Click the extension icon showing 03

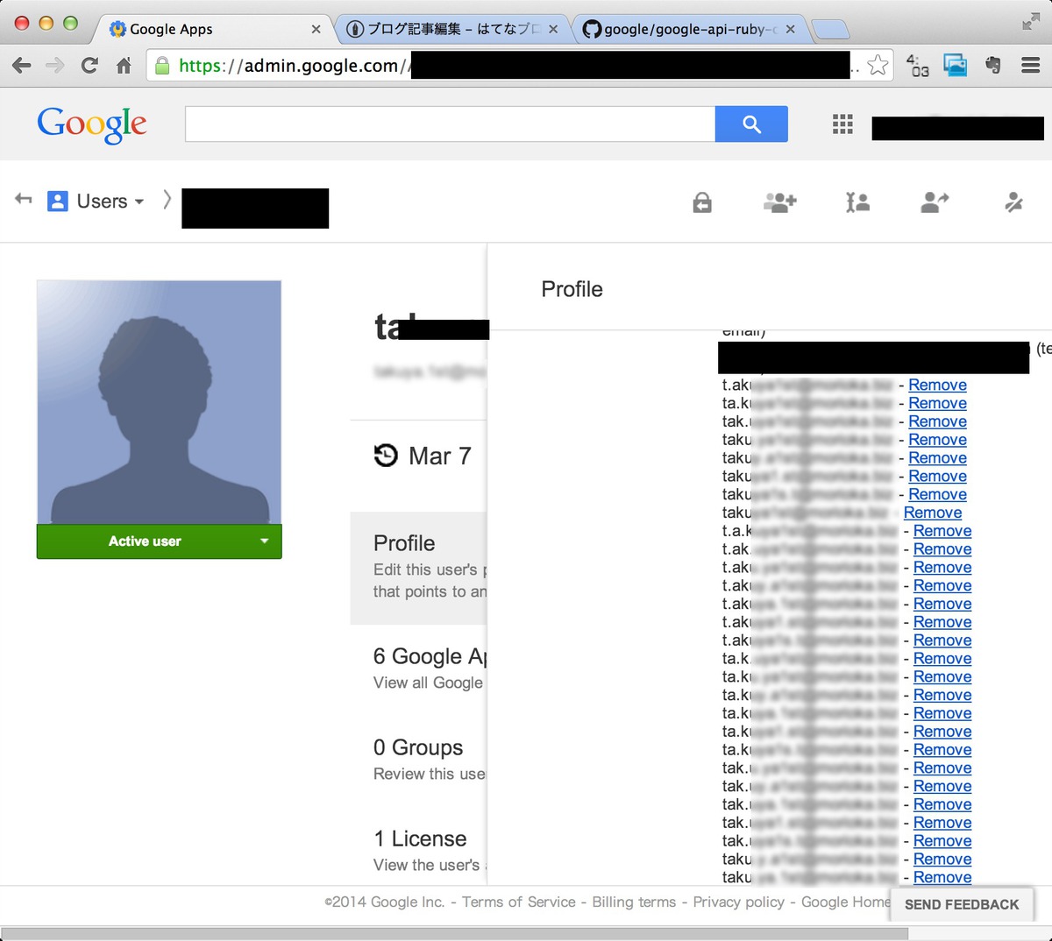917,66
